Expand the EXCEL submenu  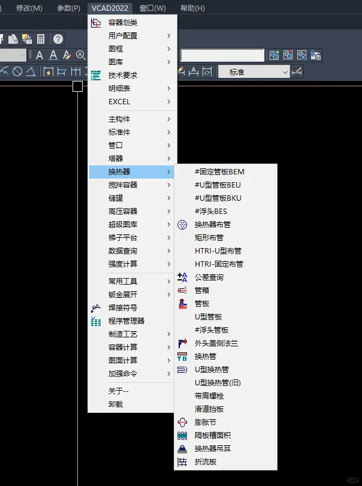132,102
